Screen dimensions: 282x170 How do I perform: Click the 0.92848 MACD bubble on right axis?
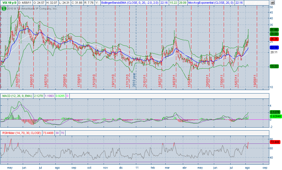pos(275,116)
